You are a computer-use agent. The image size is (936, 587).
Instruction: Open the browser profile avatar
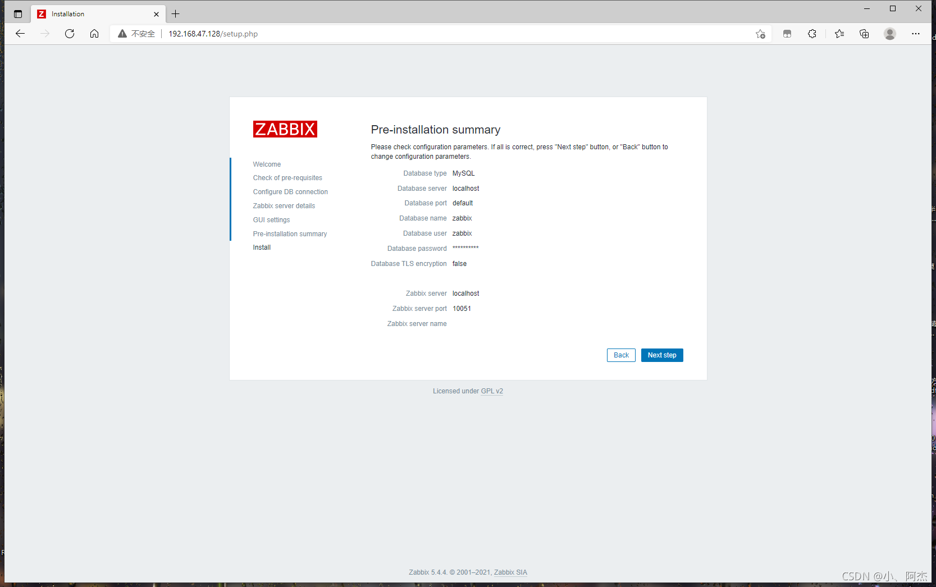[x=890, y=34]
